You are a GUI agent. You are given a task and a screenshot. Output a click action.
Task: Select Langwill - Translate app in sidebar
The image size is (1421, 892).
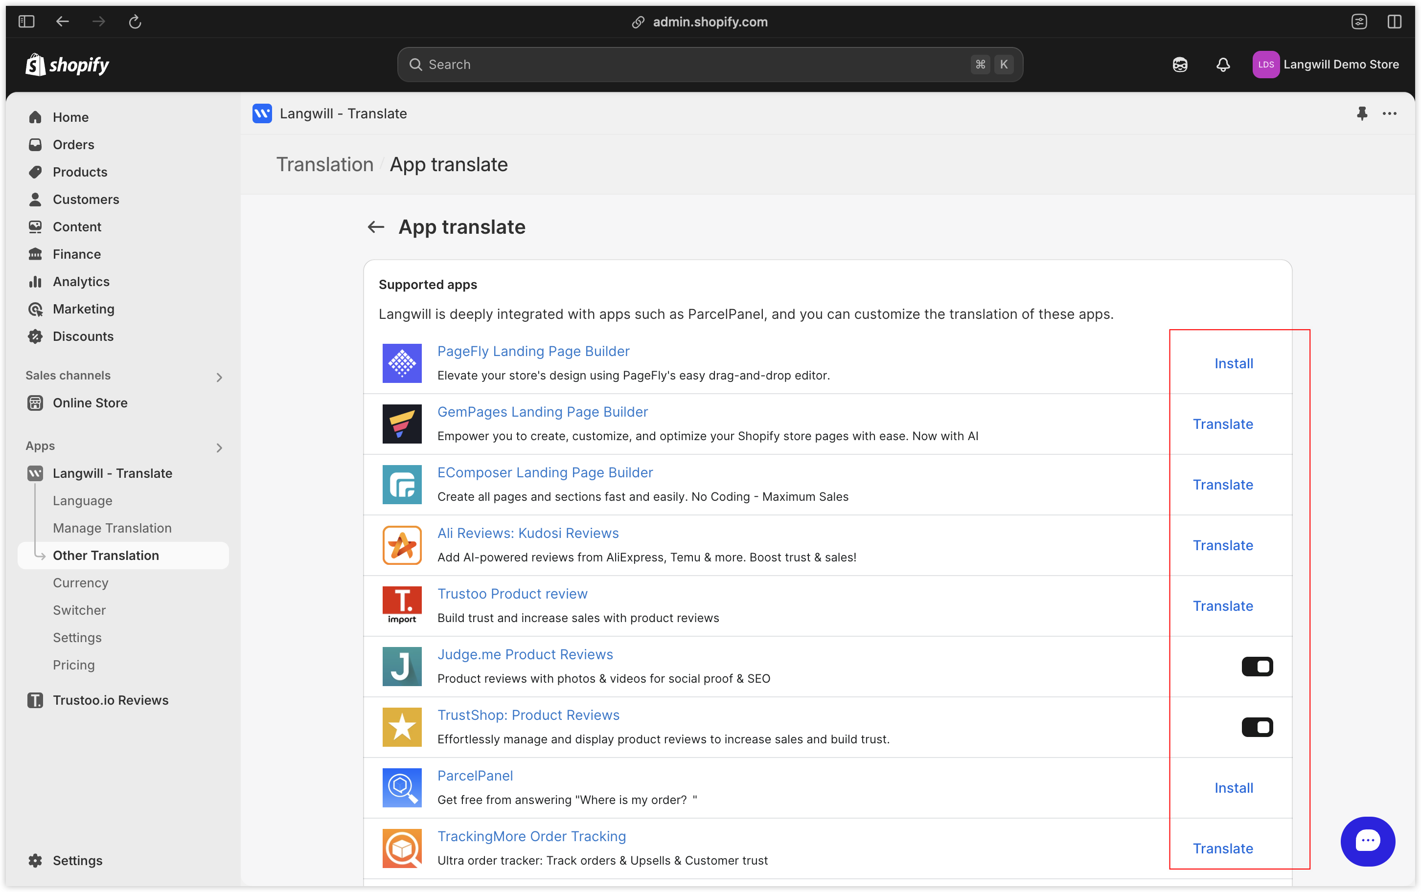(123, 473)
